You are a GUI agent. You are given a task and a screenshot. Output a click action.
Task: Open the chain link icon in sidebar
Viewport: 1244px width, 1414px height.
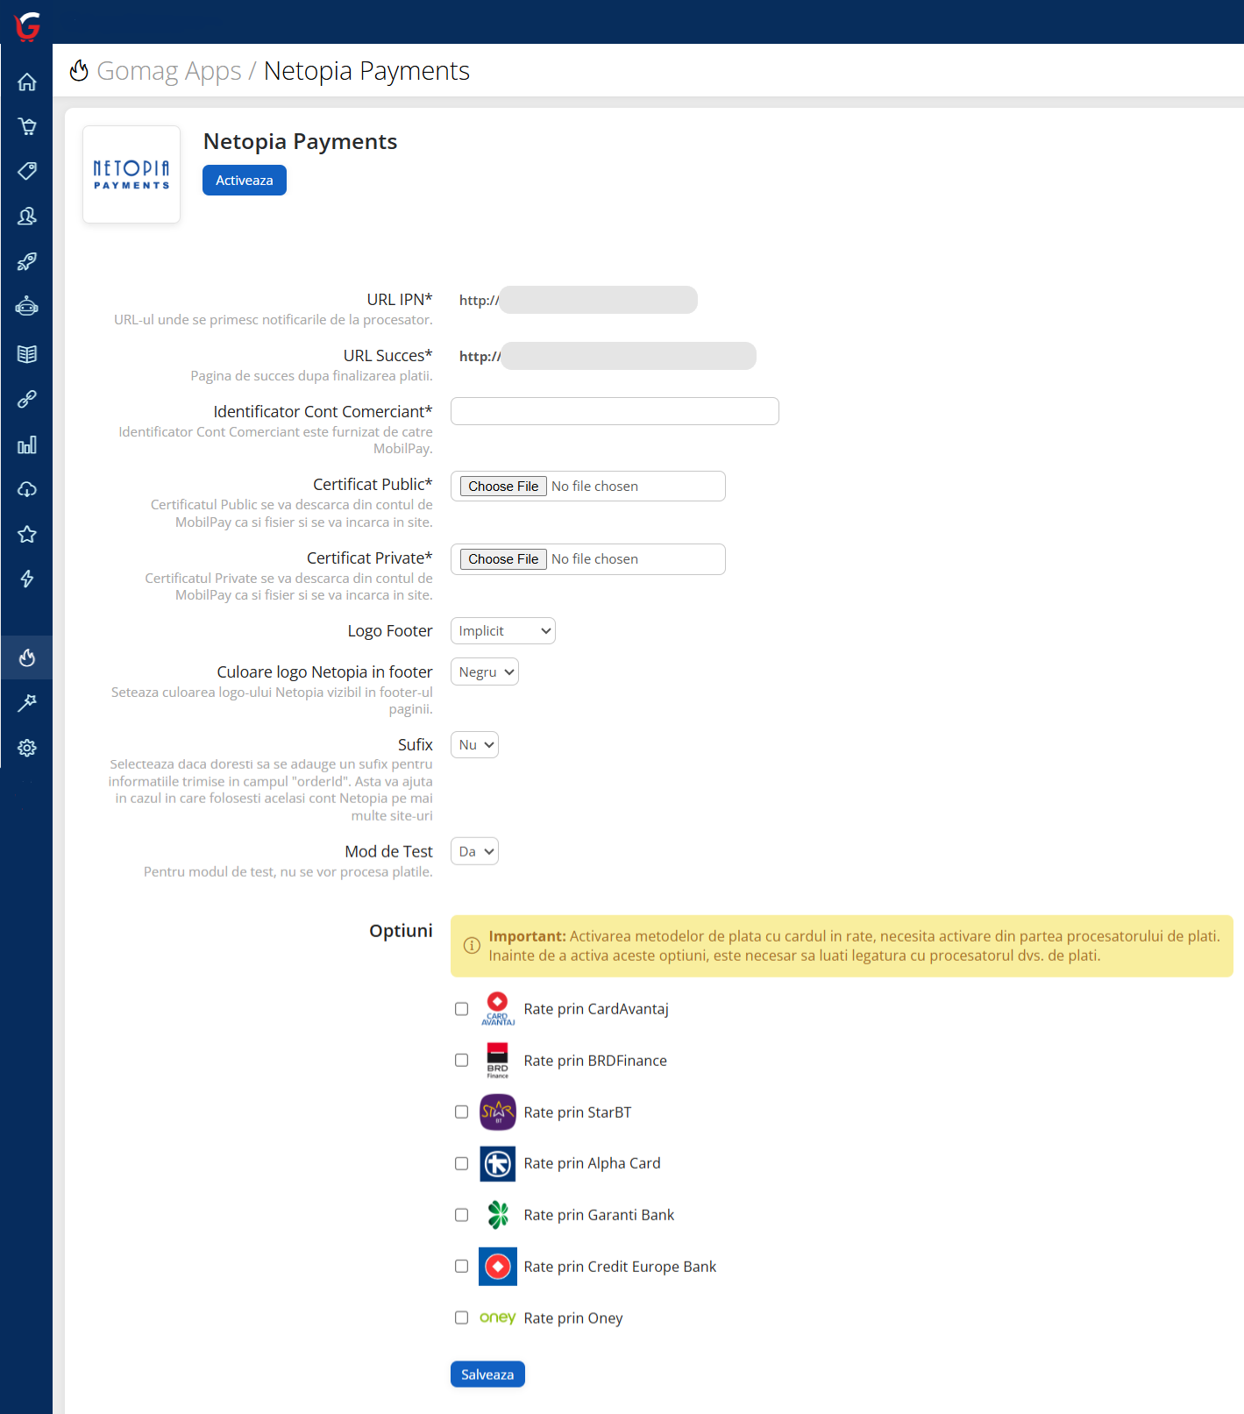tap(27, 399)
